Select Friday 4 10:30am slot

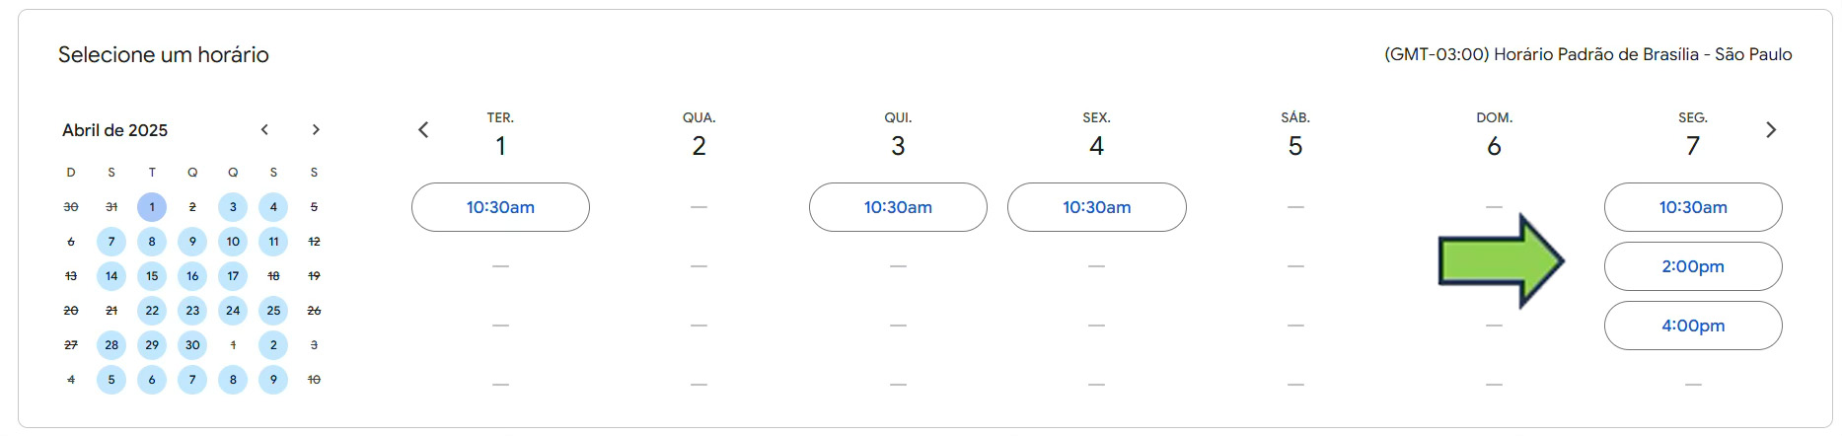[x=1096, y=207]
